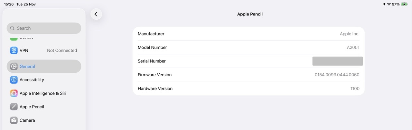Open Camera settings
Image resolution: width=412 pixels, height=130 pixels.
tap(27, 120)
